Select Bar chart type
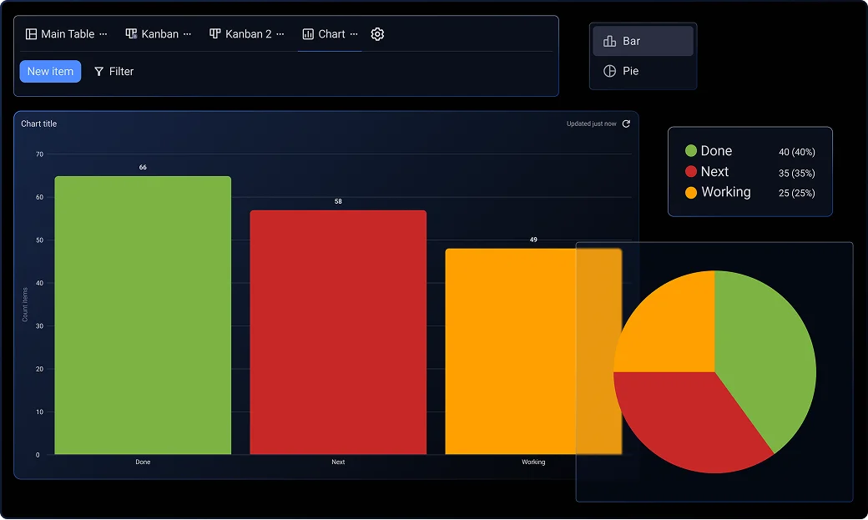Viewport: 868px width, 520px height. [643, 41]
